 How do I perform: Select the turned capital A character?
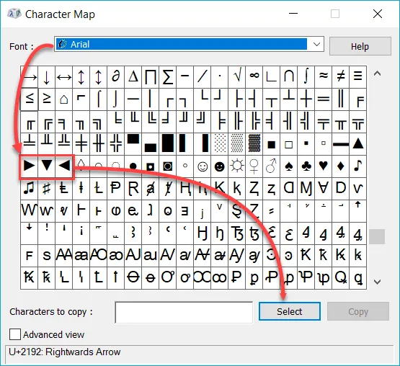tap(323, 189)
